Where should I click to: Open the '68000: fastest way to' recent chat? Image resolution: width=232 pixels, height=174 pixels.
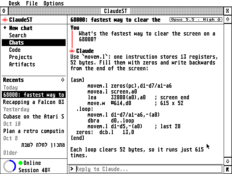coord(34,95)
